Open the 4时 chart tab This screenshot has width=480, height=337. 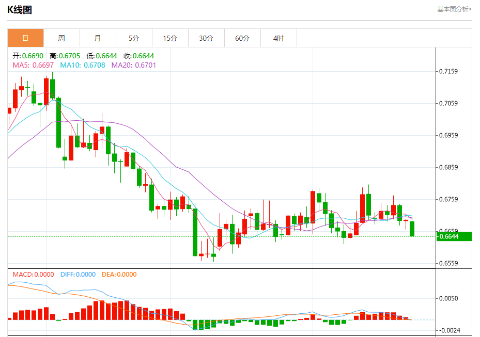278,38
